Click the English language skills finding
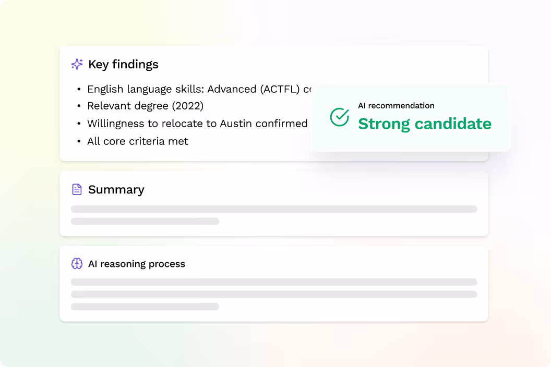The image size is (551, 367). (x=199, y=90)
